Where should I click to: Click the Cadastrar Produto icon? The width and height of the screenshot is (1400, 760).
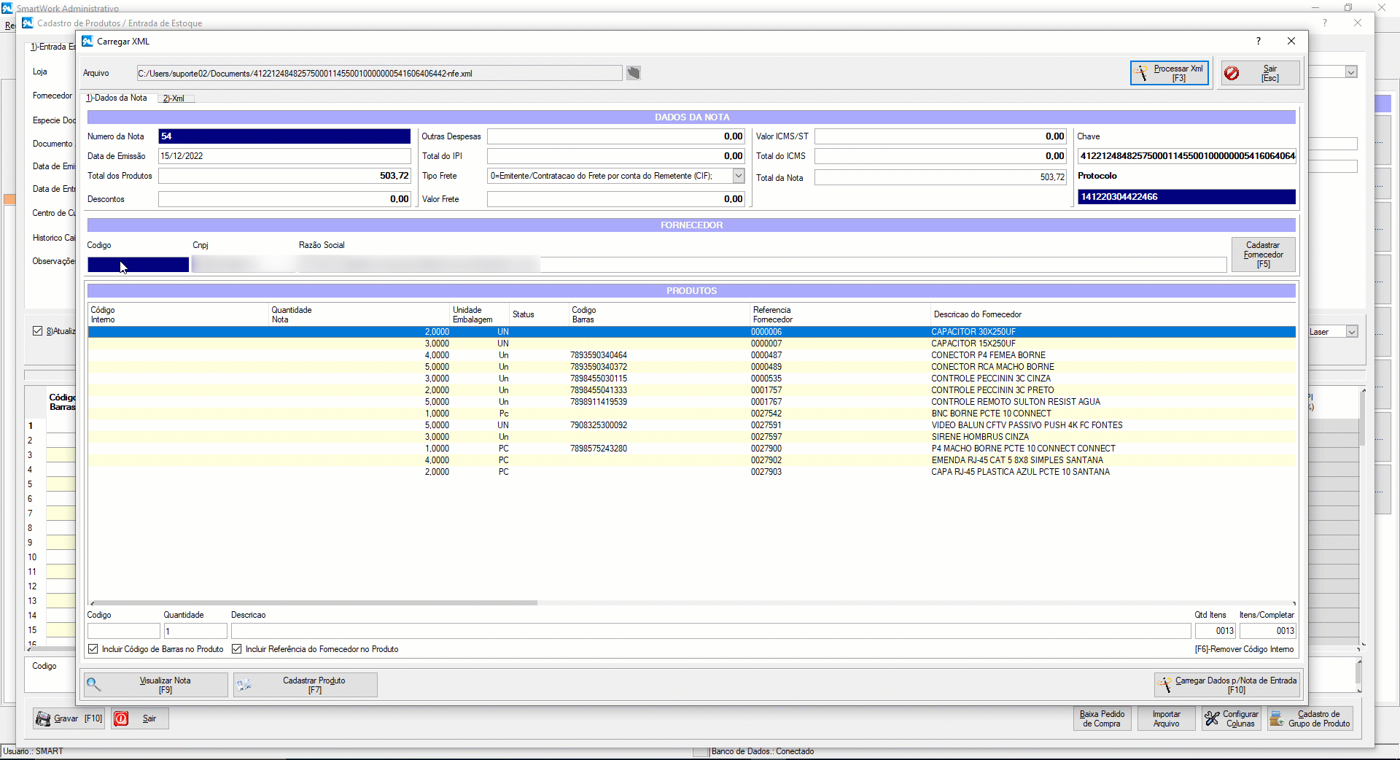pos(244,685)
